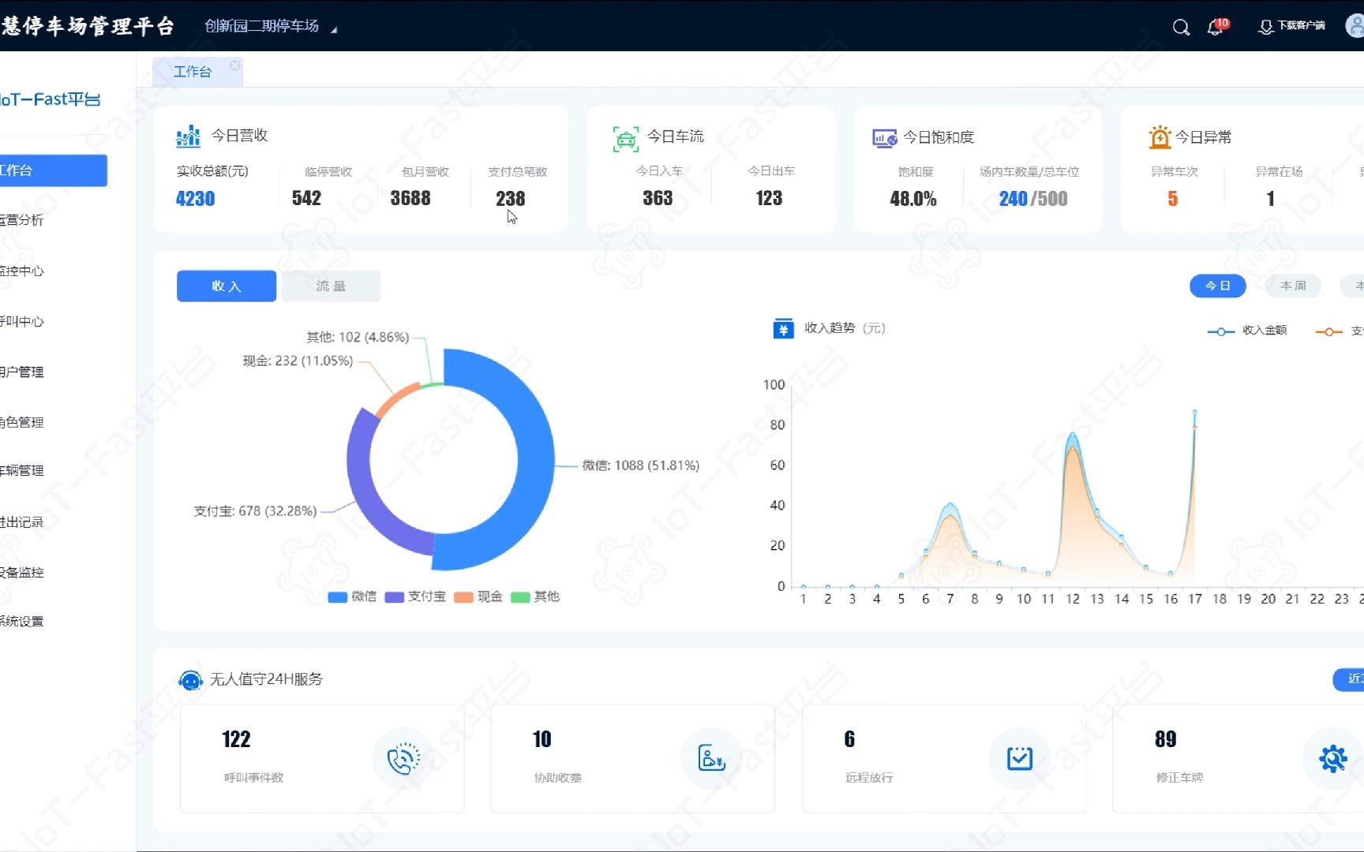
Task: Click the 异常在场 value 1
Action: [x=1270, y=199]
